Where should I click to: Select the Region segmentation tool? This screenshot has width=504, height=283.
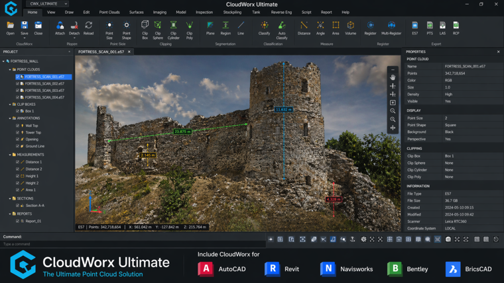tap(225, 25)
